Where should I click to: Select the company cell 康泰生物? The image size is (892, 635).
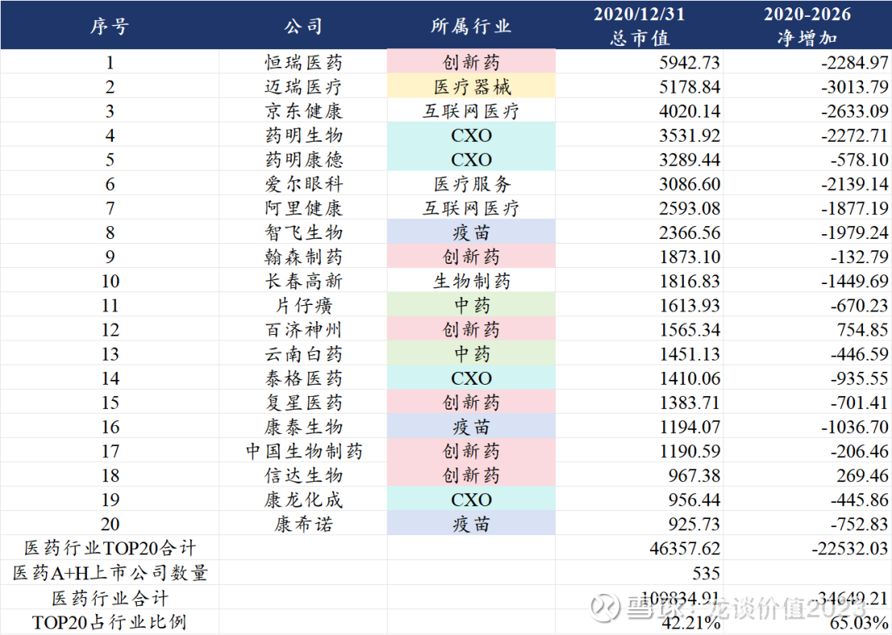[303, 427]
